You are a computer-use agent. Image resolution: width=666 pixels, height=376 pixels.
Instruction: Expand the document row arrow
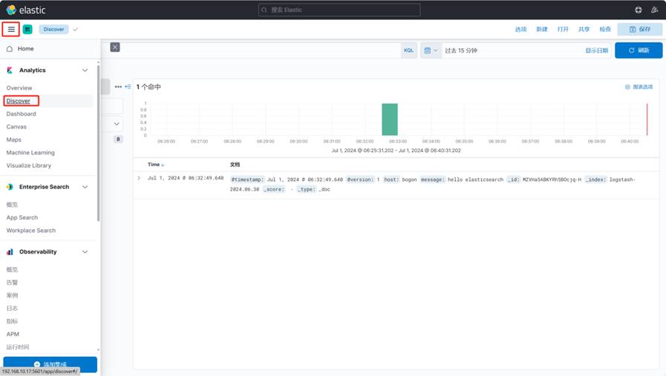click(139, 178)
